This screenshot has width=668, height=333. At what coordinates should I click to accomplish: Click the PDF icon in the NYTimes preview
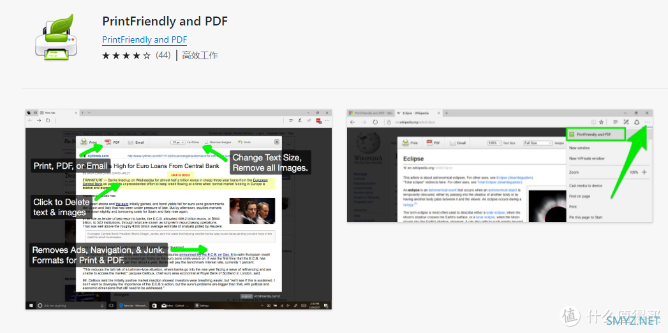(x=108, y=143)
